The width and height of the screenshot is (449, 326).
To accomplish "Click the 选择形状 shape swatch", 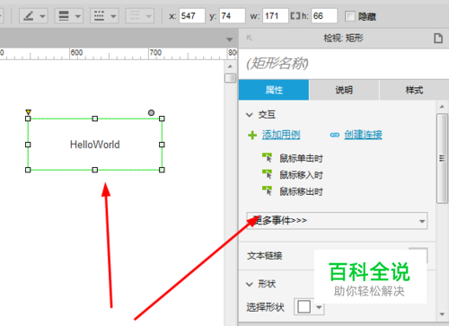I will (304, 307).
